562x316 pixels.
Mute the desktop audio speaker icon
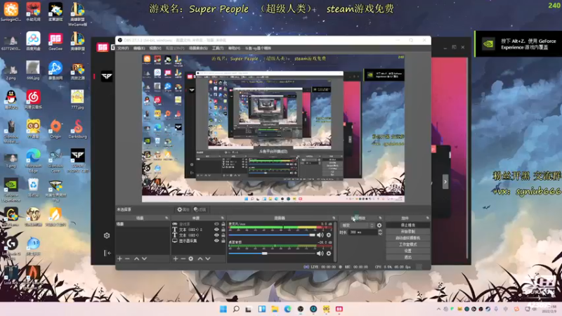point(320,254)
